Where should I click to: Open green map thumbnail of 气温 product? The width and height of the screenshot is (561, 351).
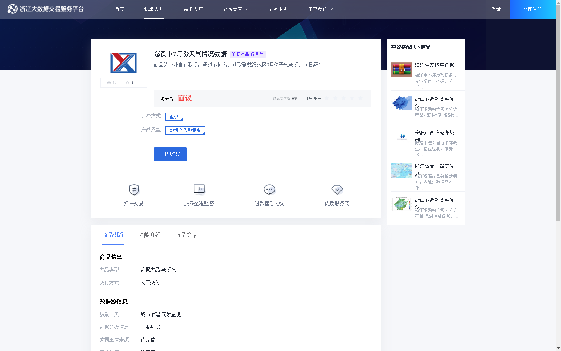[401, 204]
